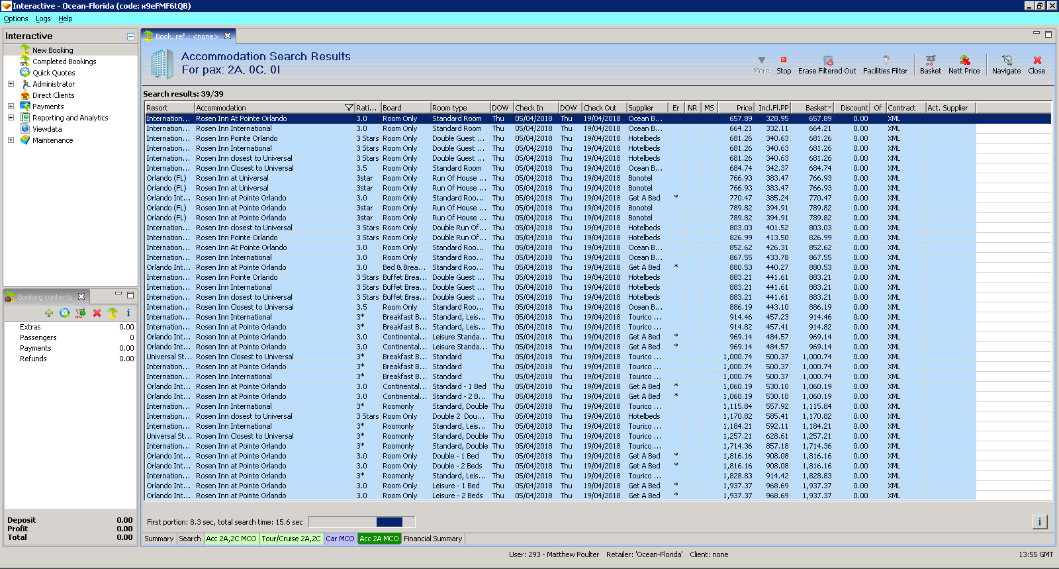This screenshot has width=1059, height=569.
Task: Click the search progress bar
Action: [361, 522]
